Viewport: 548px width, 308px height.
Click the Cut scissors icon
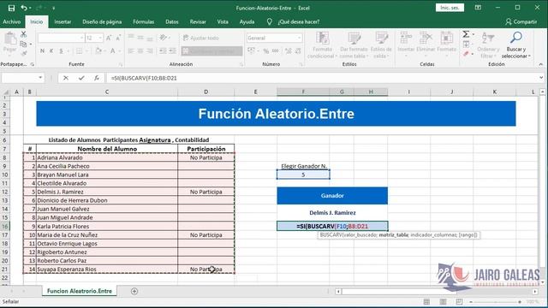23,34
